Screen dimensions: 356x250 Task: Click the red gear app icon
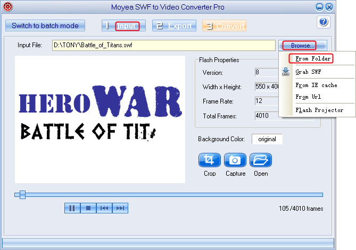click(7, 6)
